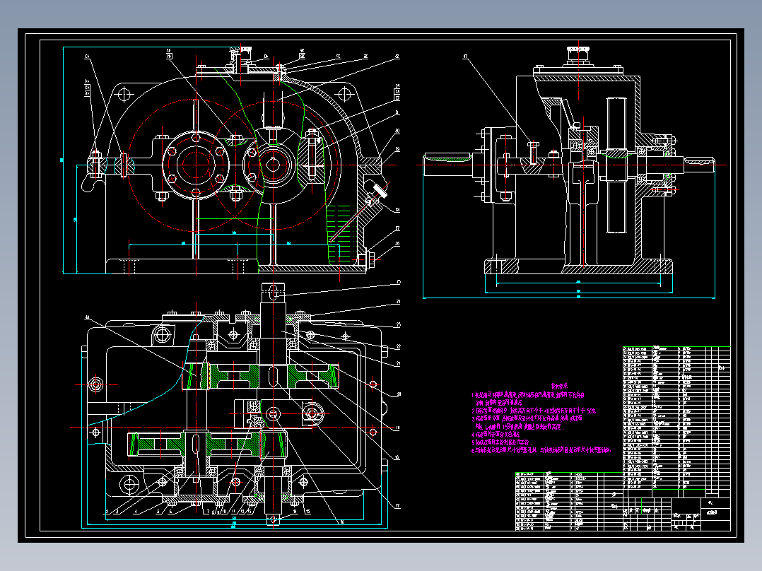Click balloon label 40 beside the plan view

click(x=88, y=317)
